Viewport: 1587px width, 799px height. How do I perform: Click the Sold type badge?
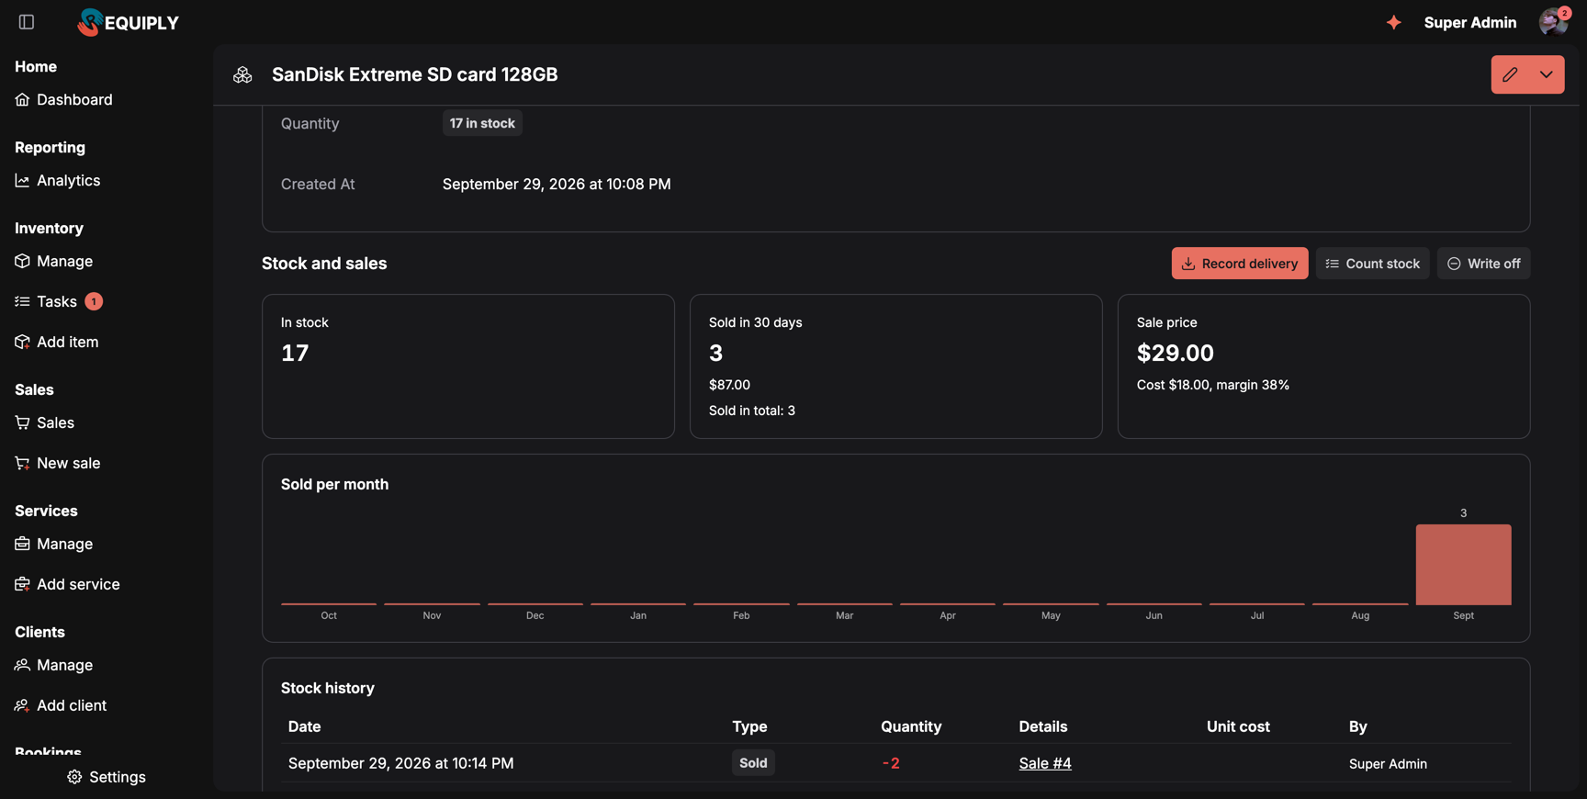tap(753, 763)
